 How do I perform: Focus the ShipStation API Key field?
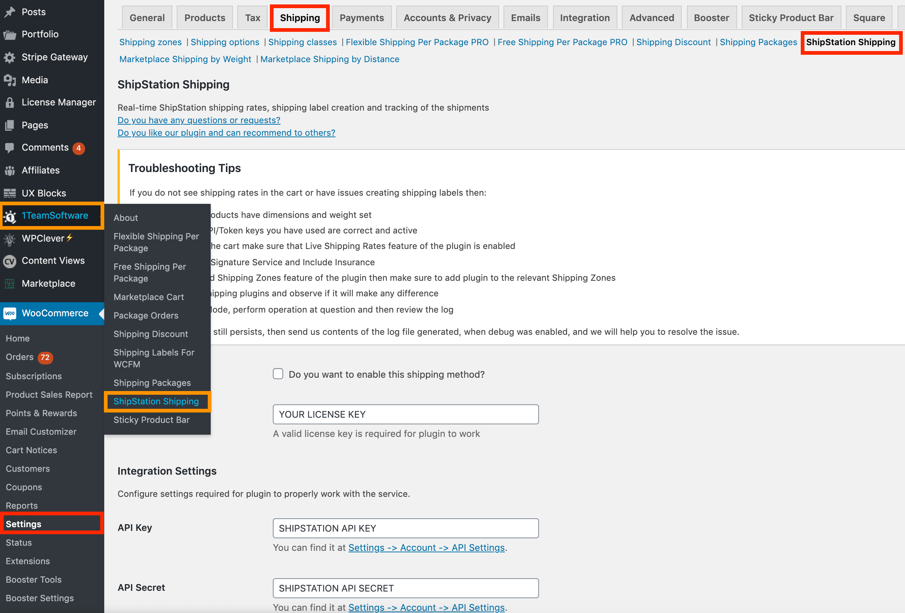[406, 528]
